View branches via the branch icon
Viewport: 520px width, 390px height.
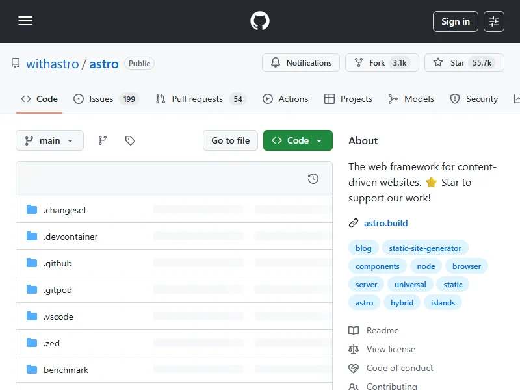[x=103, y=140]
